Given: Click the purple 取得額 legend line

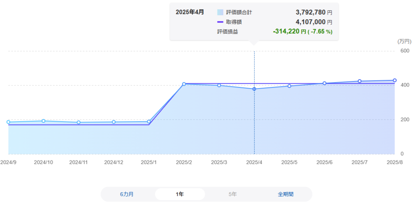Looking at the screenshot, I should pyautogui.click(x=220, y=22).
